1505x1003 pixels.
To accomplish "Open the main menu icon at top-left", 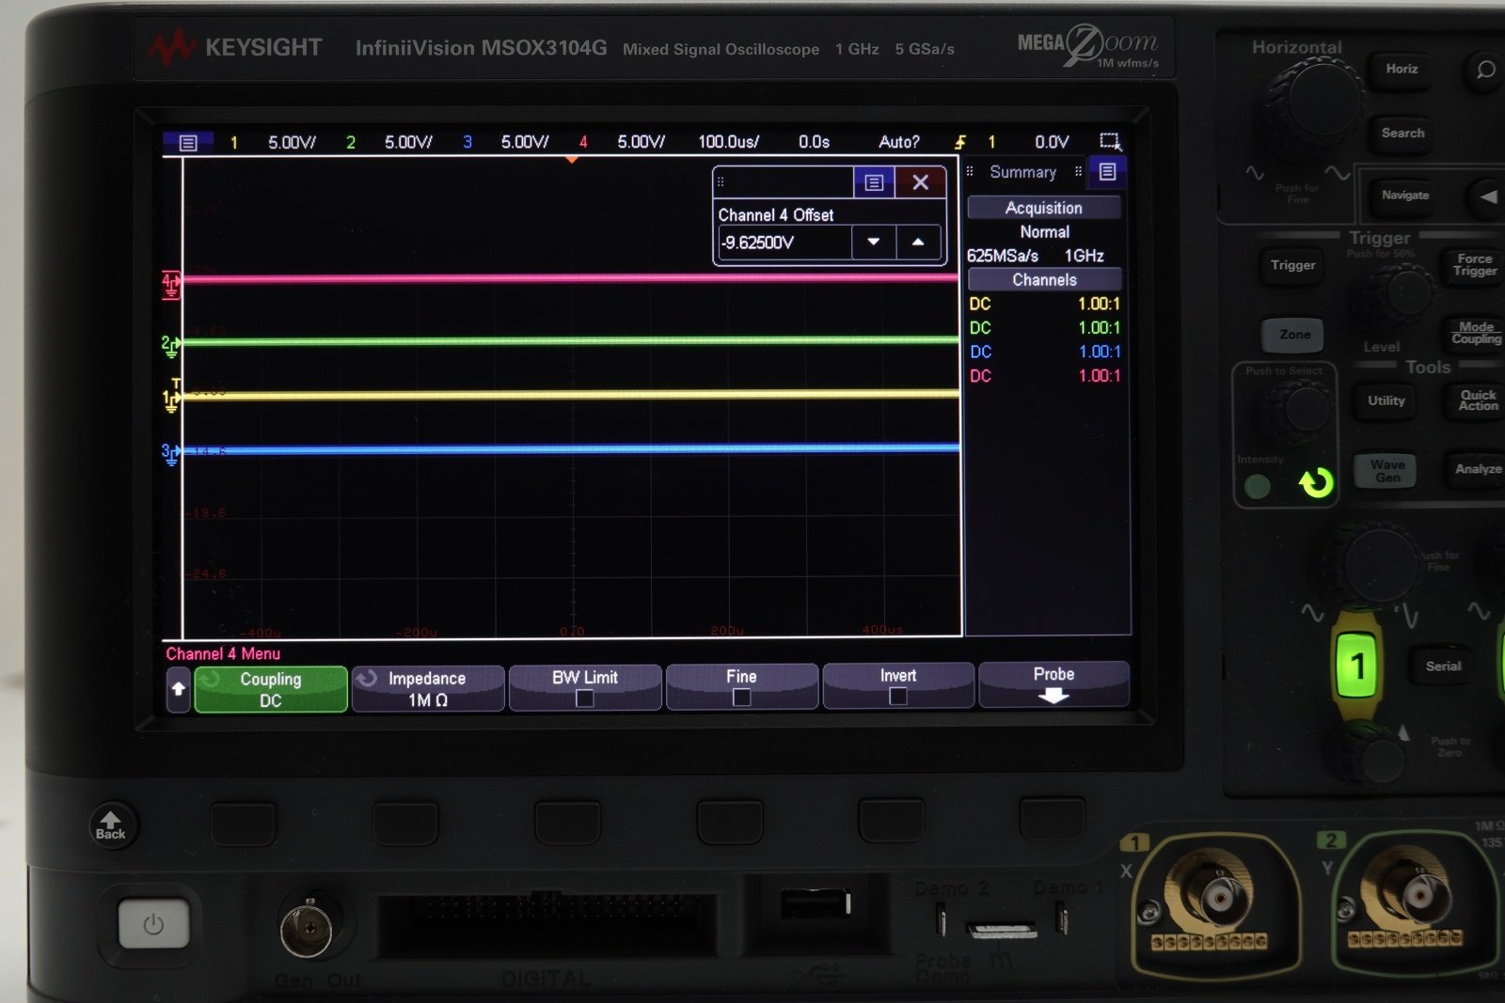I will pyautogui.click(x=187, y=143).
